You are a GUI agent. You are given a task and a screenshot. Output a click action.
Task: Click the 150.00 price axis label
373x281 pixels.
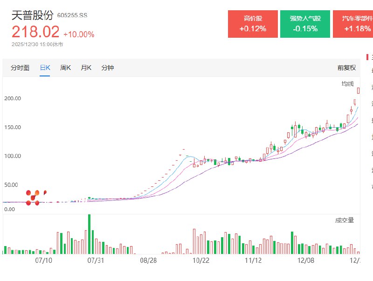coord(13,127)
